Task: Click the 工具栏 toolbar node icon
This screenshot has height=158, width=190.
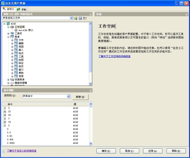Action: (12, 33)
